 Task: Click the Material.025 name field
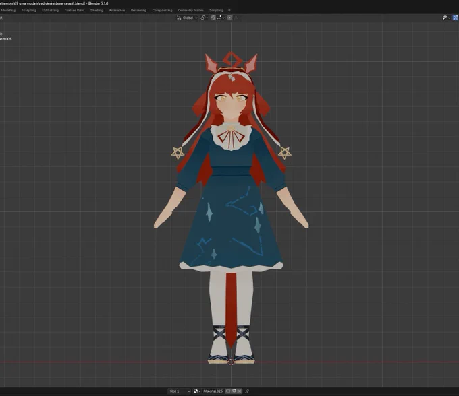click(x=213, y=391)
